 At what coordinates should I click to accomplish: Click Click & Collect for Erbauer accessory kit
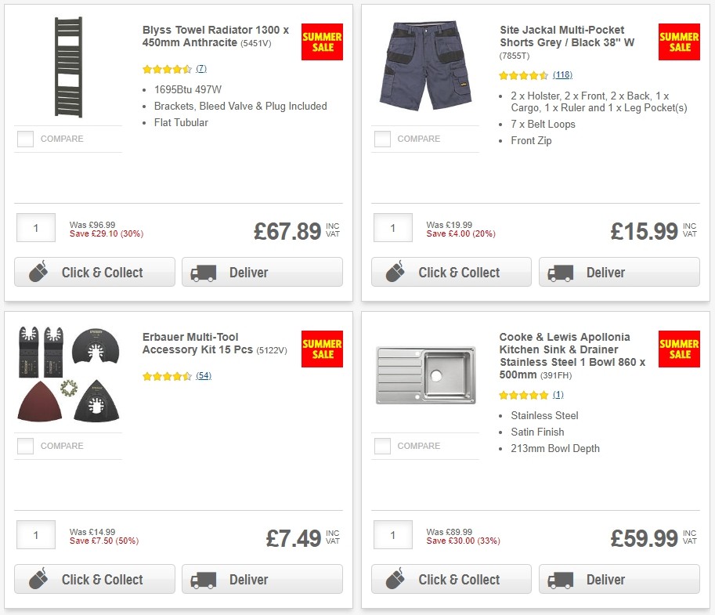[x=94, y=580]
